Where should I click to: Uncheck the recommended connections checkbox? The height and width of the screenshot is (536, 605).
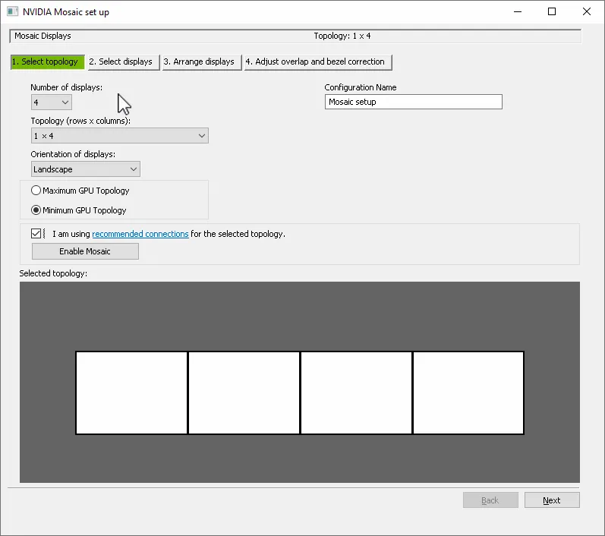[36, 234]
